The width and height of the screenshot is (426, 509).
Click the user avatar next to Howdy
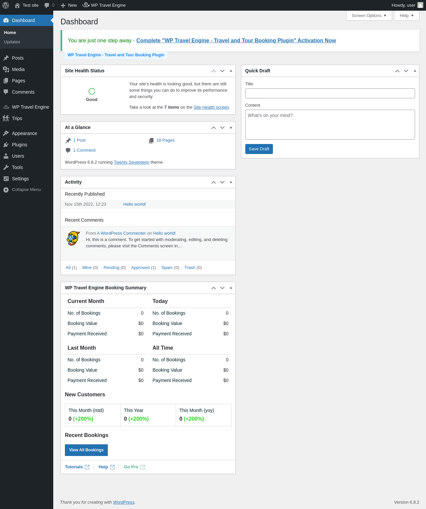[x=420, y=5]
